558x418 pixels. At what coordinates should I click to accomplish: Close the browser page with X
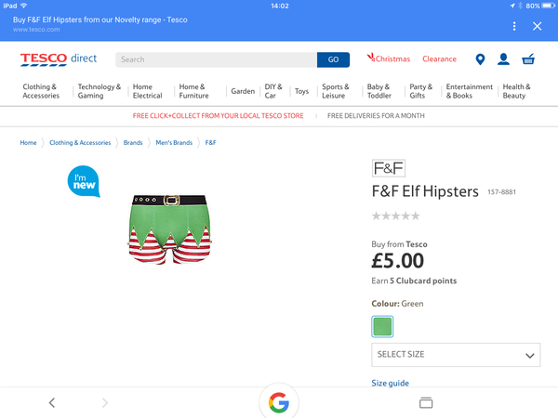[x=537, y=26]
